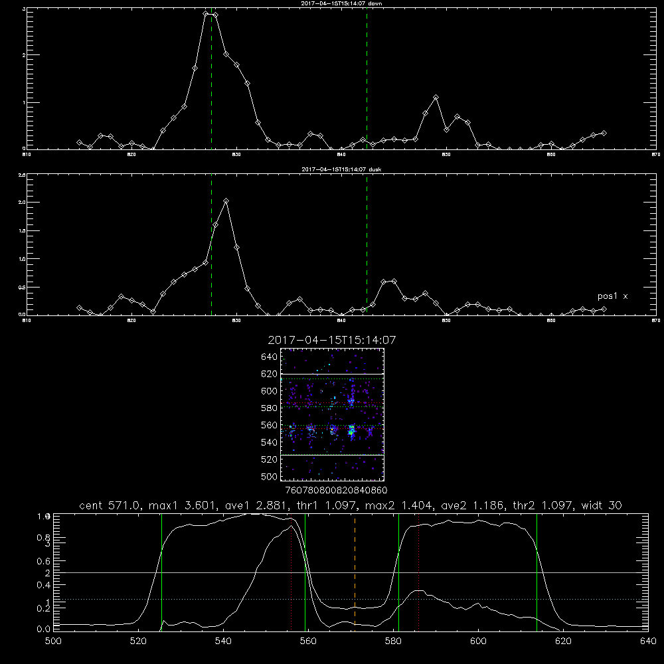This screenshot has width=664, height=664.
Task: Click the diamond atop the small dawn peak near 849
Action: 436,98
